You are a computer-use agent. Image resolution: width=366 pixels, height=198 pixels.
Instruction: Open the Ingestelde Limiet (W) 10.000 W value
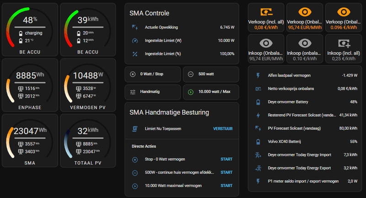(226, 41)
